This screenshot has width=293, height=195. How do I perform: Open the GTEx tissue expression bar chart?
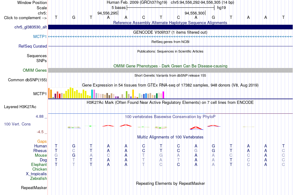click(x=106, y=93)
